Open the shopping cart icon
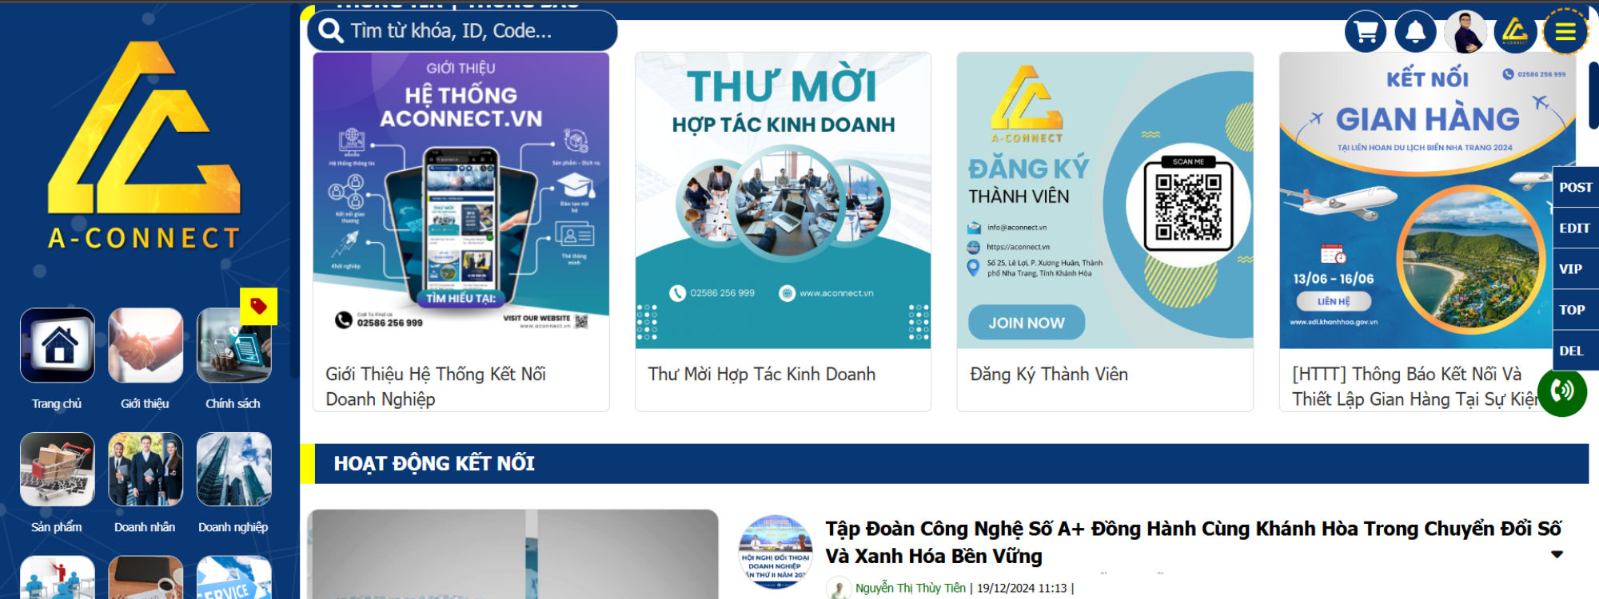Viewport: 1599px width, 599px height. pos(1366,32)
